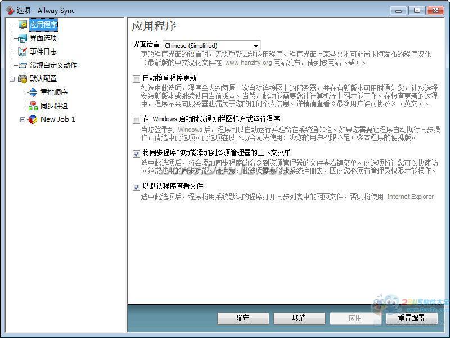This screenshot has height=338, width=450.
Task: Select the 默认配置 node
Action: pyautogui.click(x=43, y=79)
